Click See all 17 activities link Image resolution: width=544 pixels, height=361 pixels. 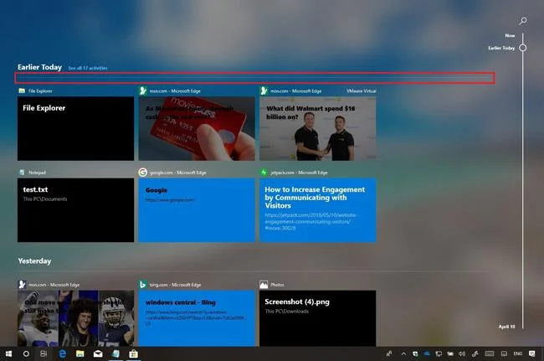(x=88, y=68)
